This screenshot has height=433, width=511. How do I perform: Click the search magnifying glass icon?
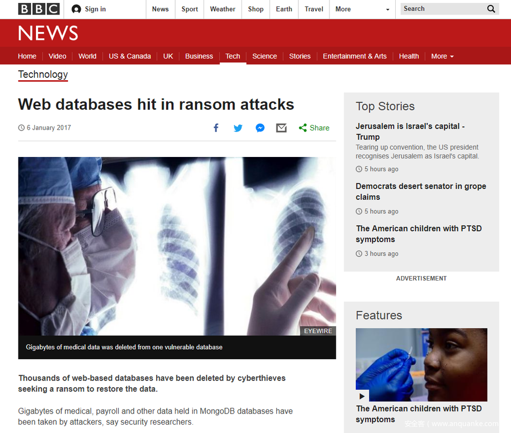pos(491,9)
